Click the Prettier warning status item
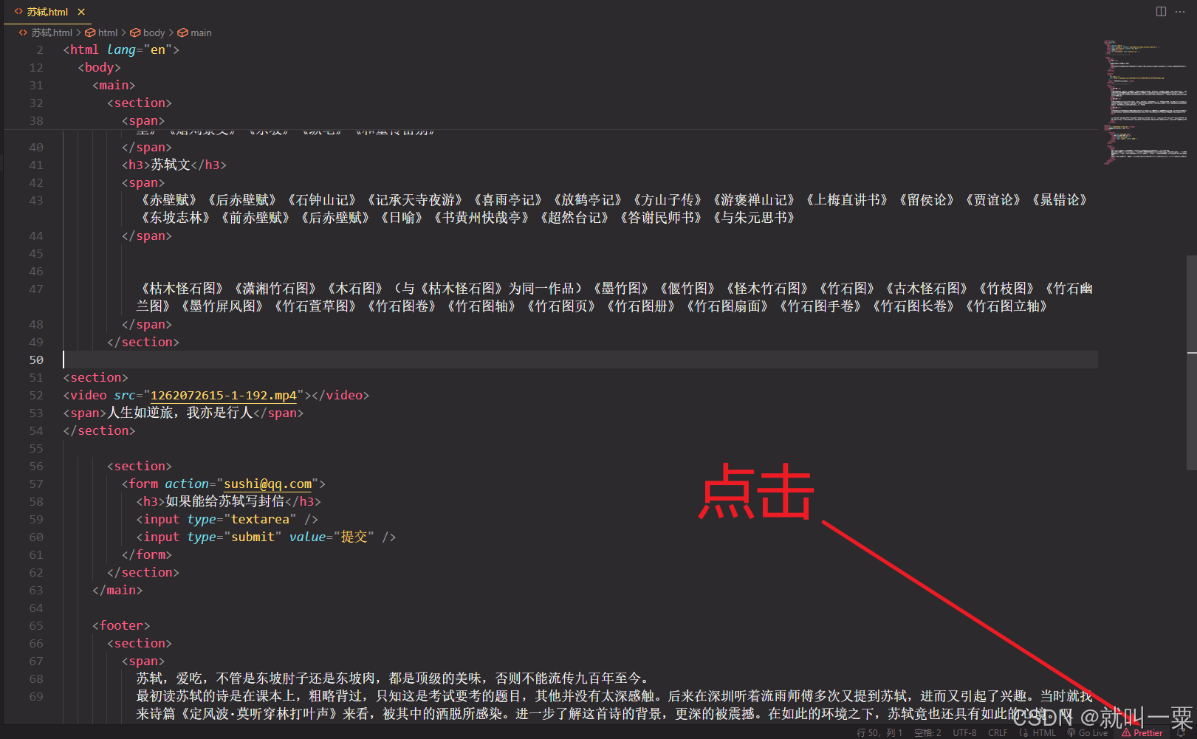The image size is (1197, 739). coord(1142,732)
